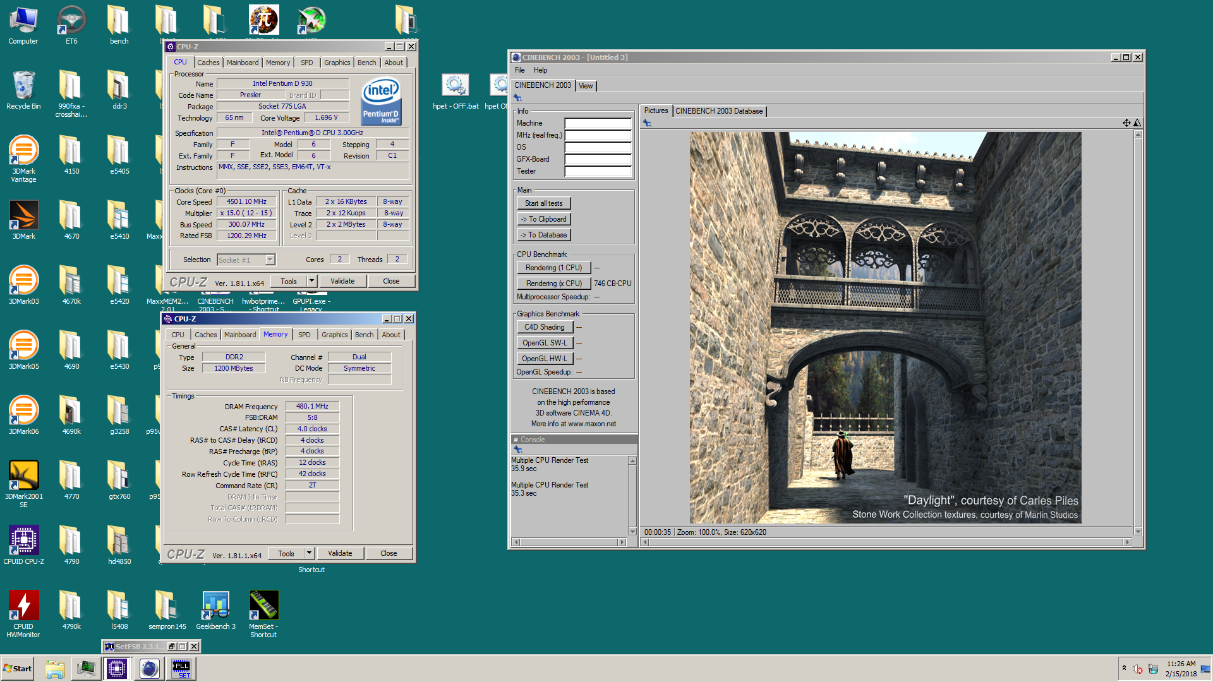Click Validate in top CPU-Z window
Image resolution: width=1213 pixels, height=682 pixels.
(x=342, y=281)
